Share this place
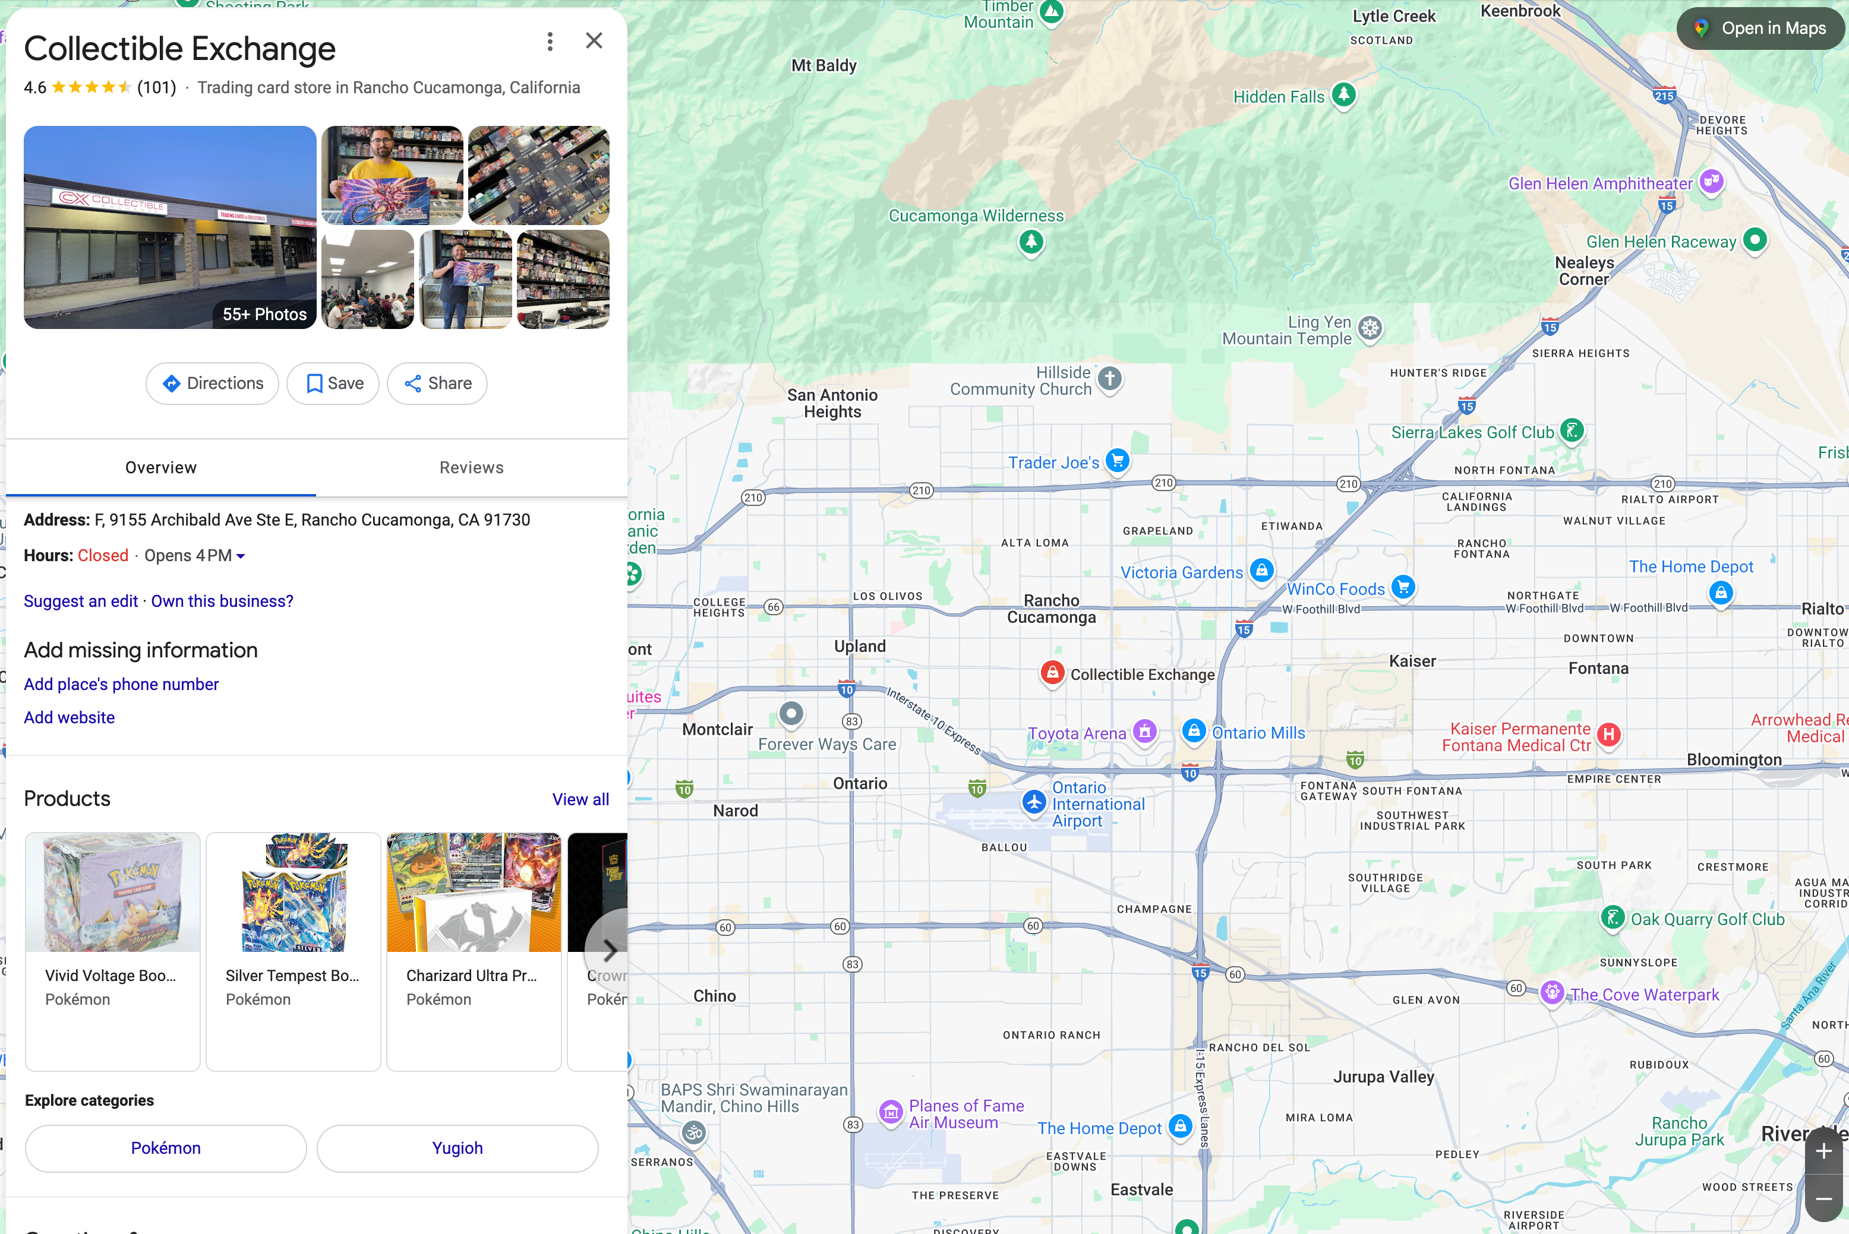This screenshot has height=1234, width=1849. tap(437, 383)
